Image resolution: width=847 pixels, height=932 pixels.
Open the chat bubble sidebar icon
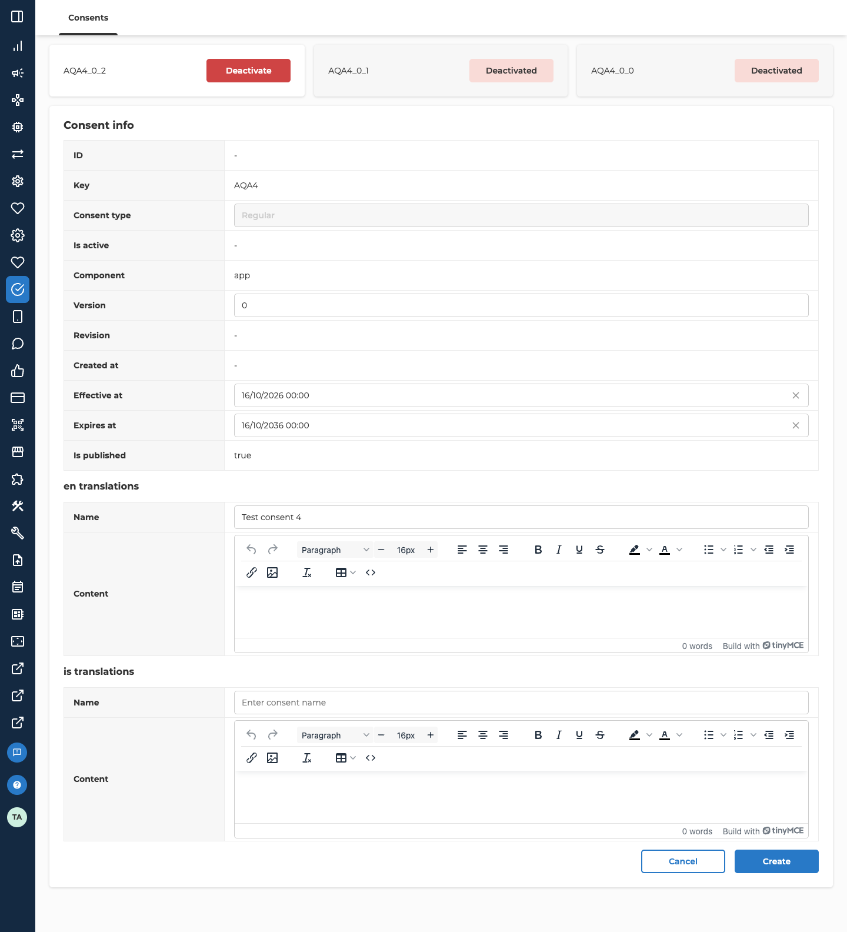click(x=18, y=344)
